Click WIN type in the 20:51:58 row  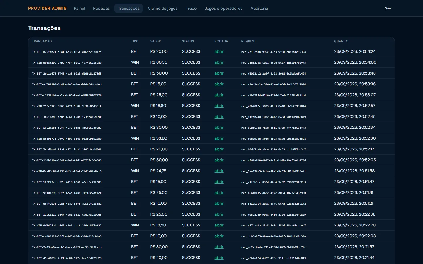point(135,171)
